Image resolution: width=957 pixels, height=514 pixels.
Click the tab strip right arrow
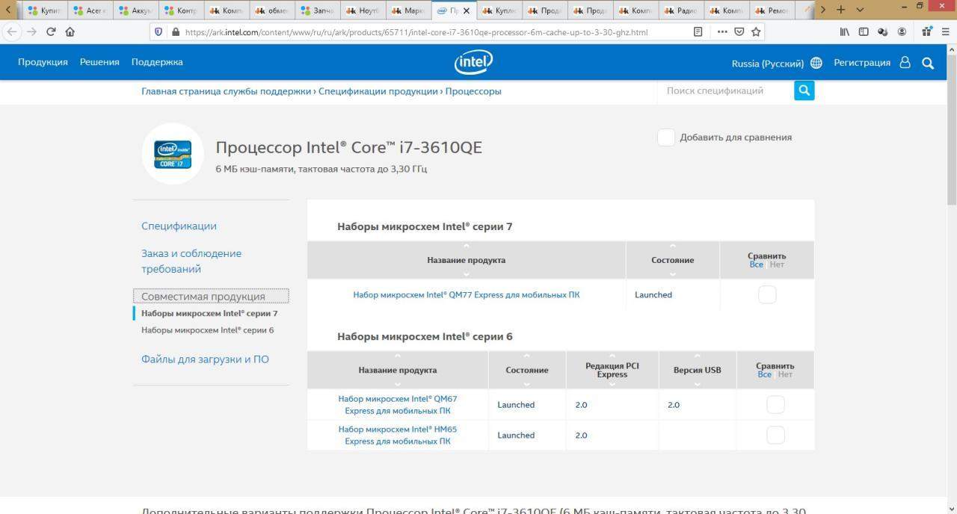click(823, 10)
